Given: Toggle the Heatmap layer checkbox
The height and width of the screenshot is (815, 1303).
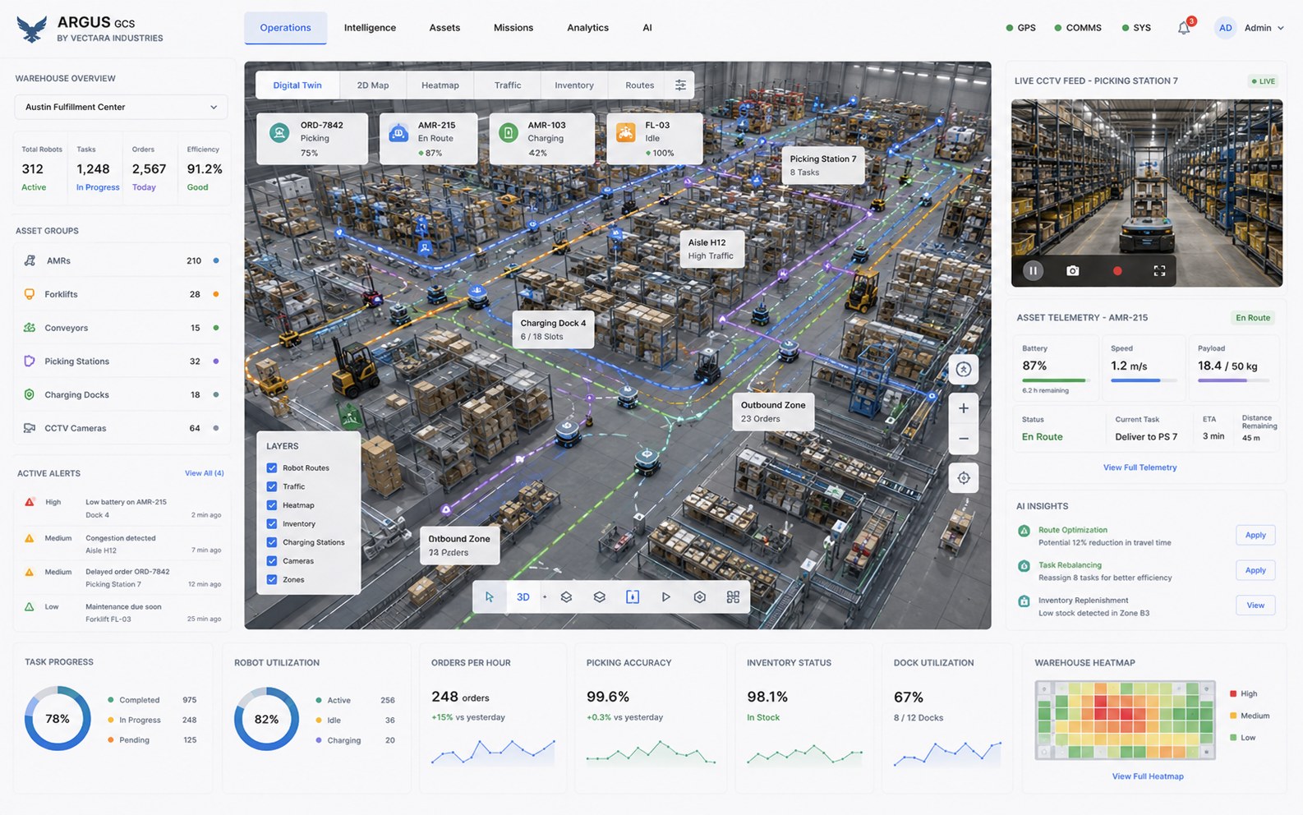Looking at the screenshot, I should click(x=272, y=505).
